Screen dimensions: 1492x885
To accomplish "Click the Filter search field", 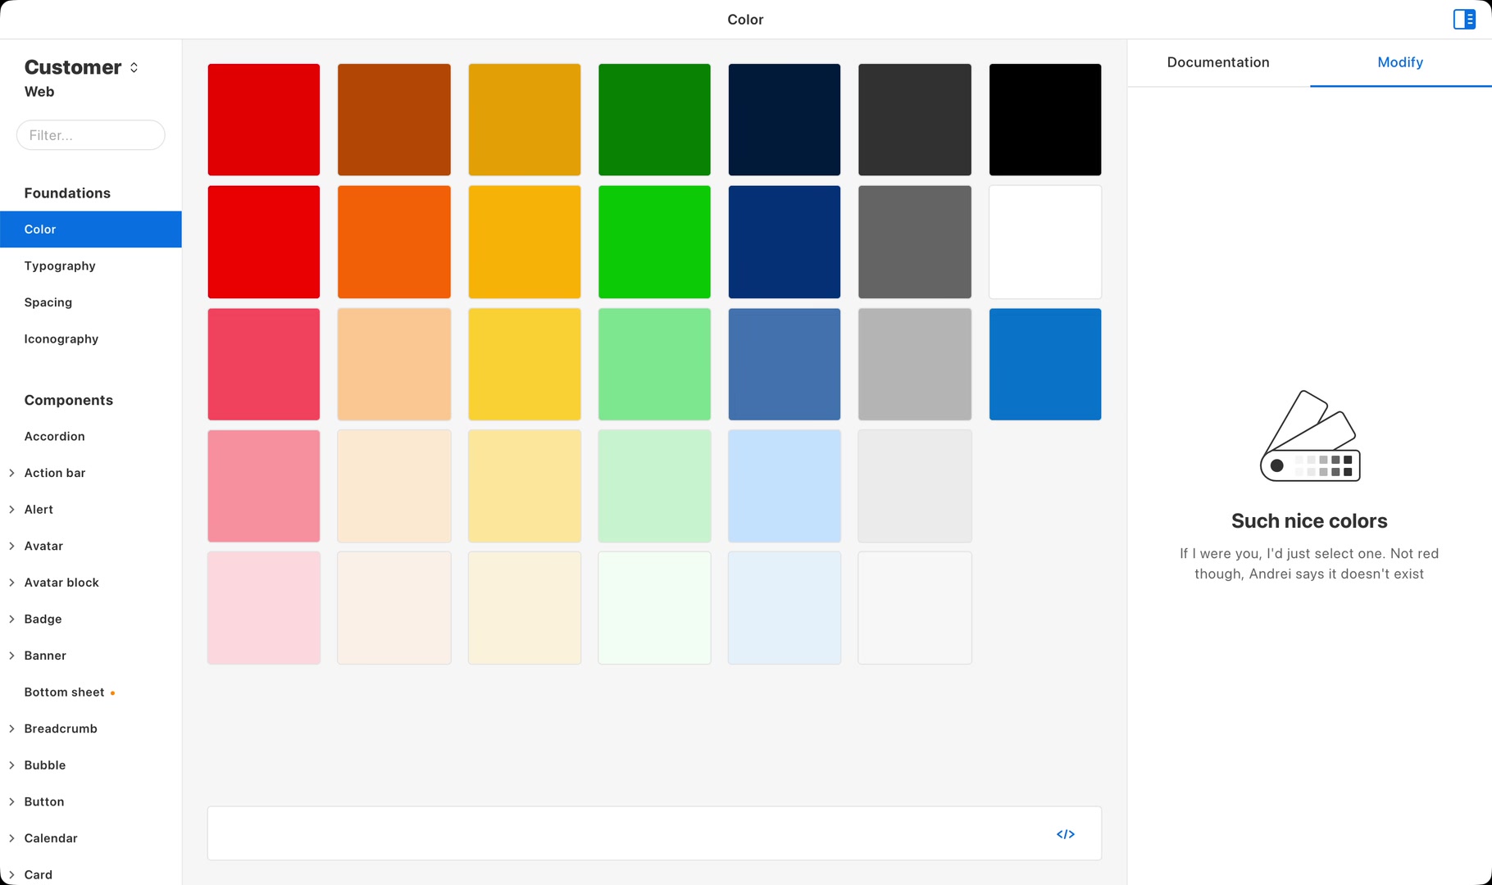I will (x=91, y=135).
